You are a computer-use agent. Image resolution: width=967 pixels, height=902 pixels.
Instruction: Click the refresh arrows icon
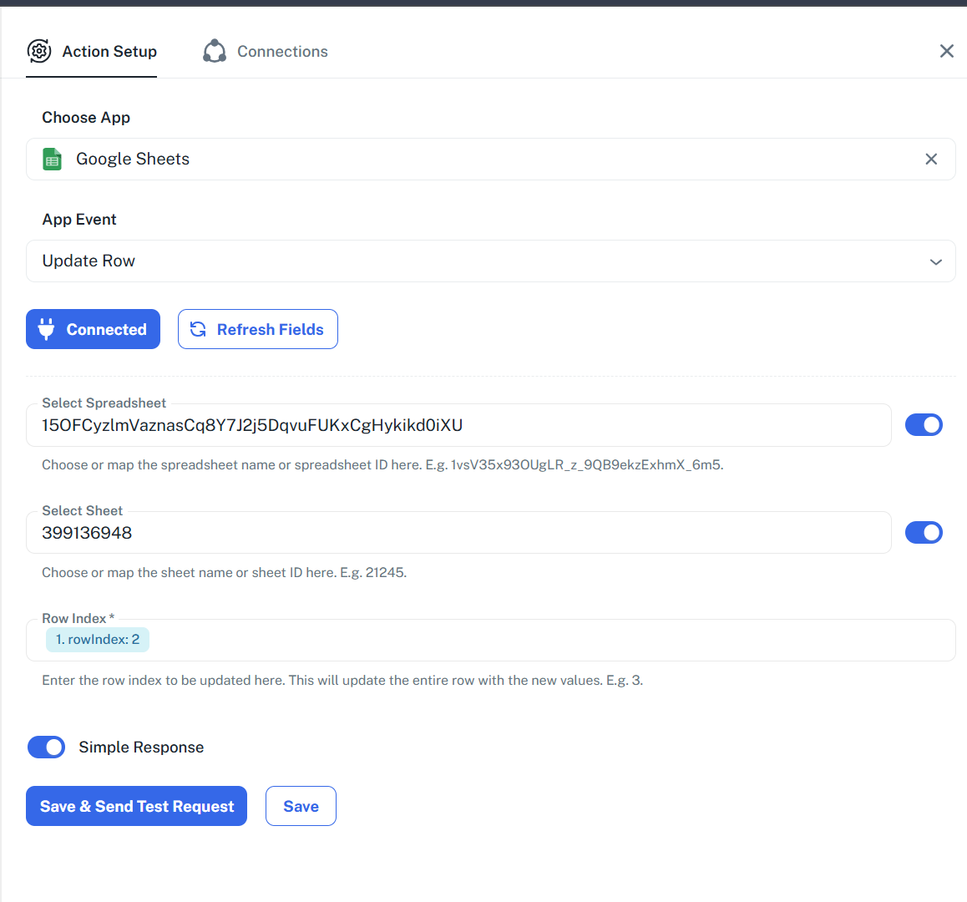click(x=198, y=329)
